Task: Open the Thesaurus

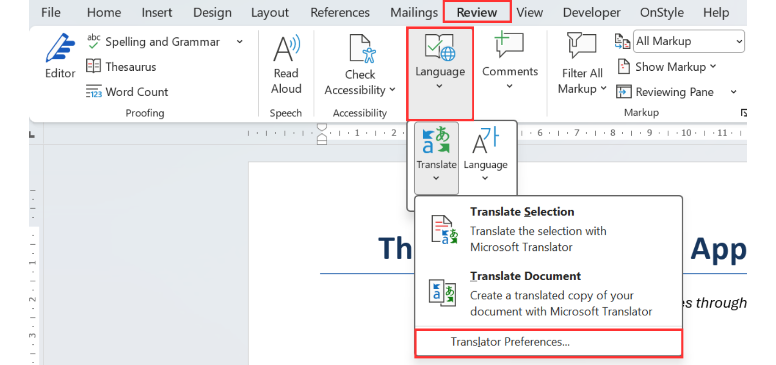Action: click(x=121, y=67)
